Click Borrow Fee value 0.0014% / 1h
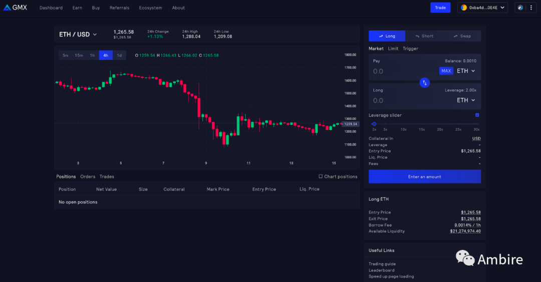The image size is (541, 282). (x=467, y=225)
